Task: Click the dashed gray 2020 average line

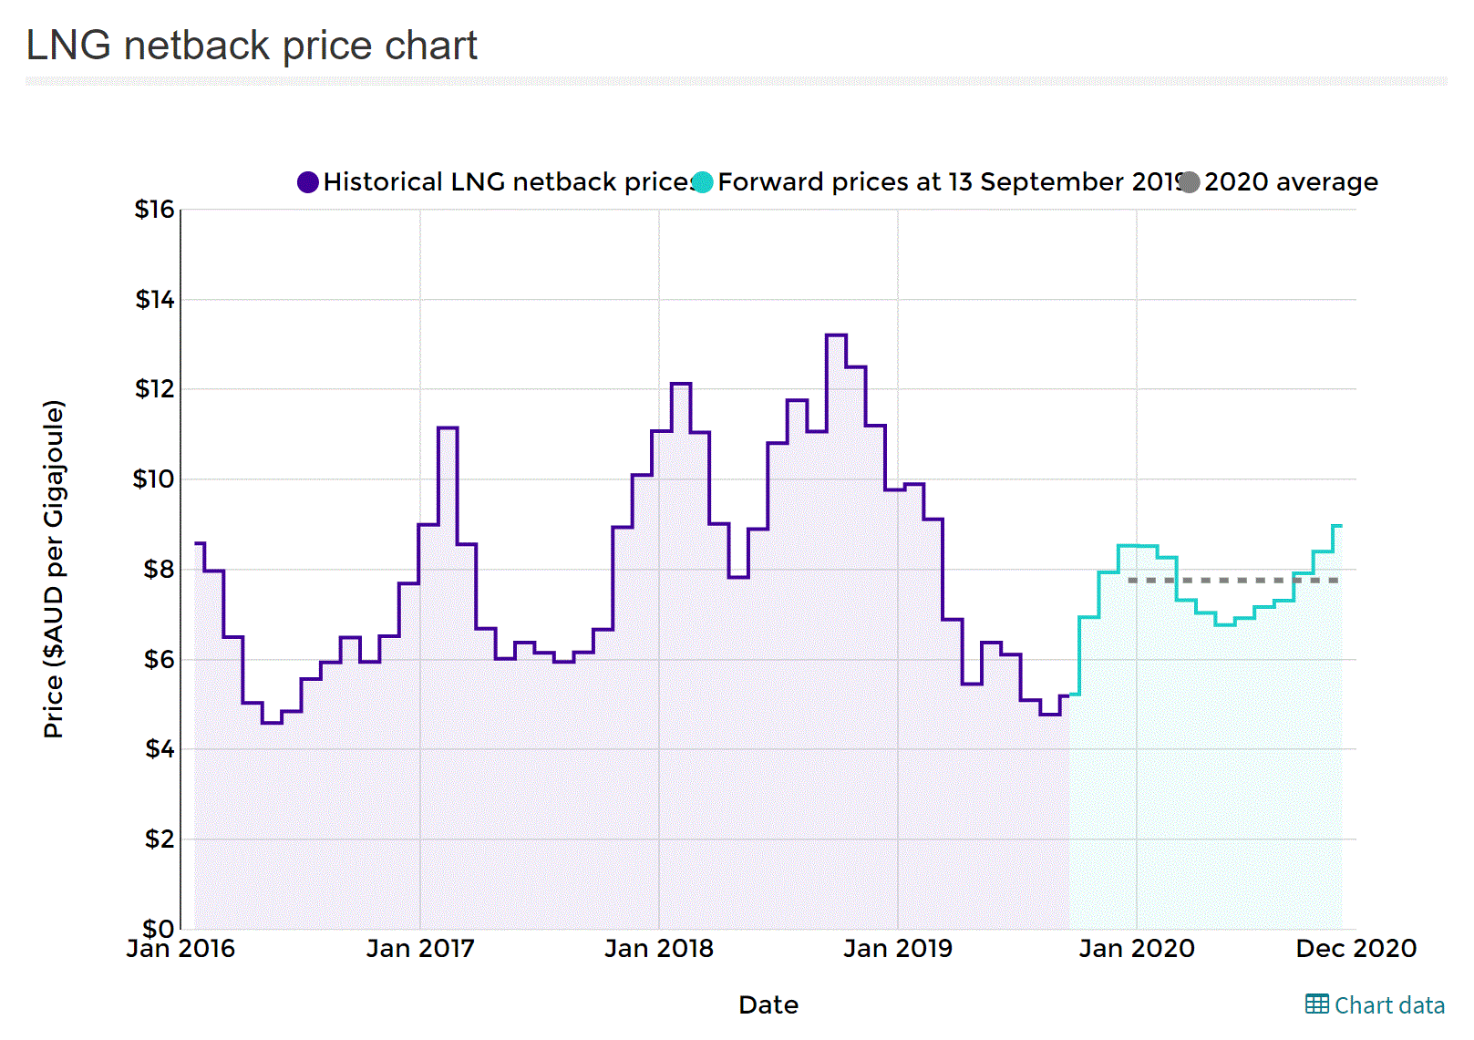Action: tap(1232, 581)
